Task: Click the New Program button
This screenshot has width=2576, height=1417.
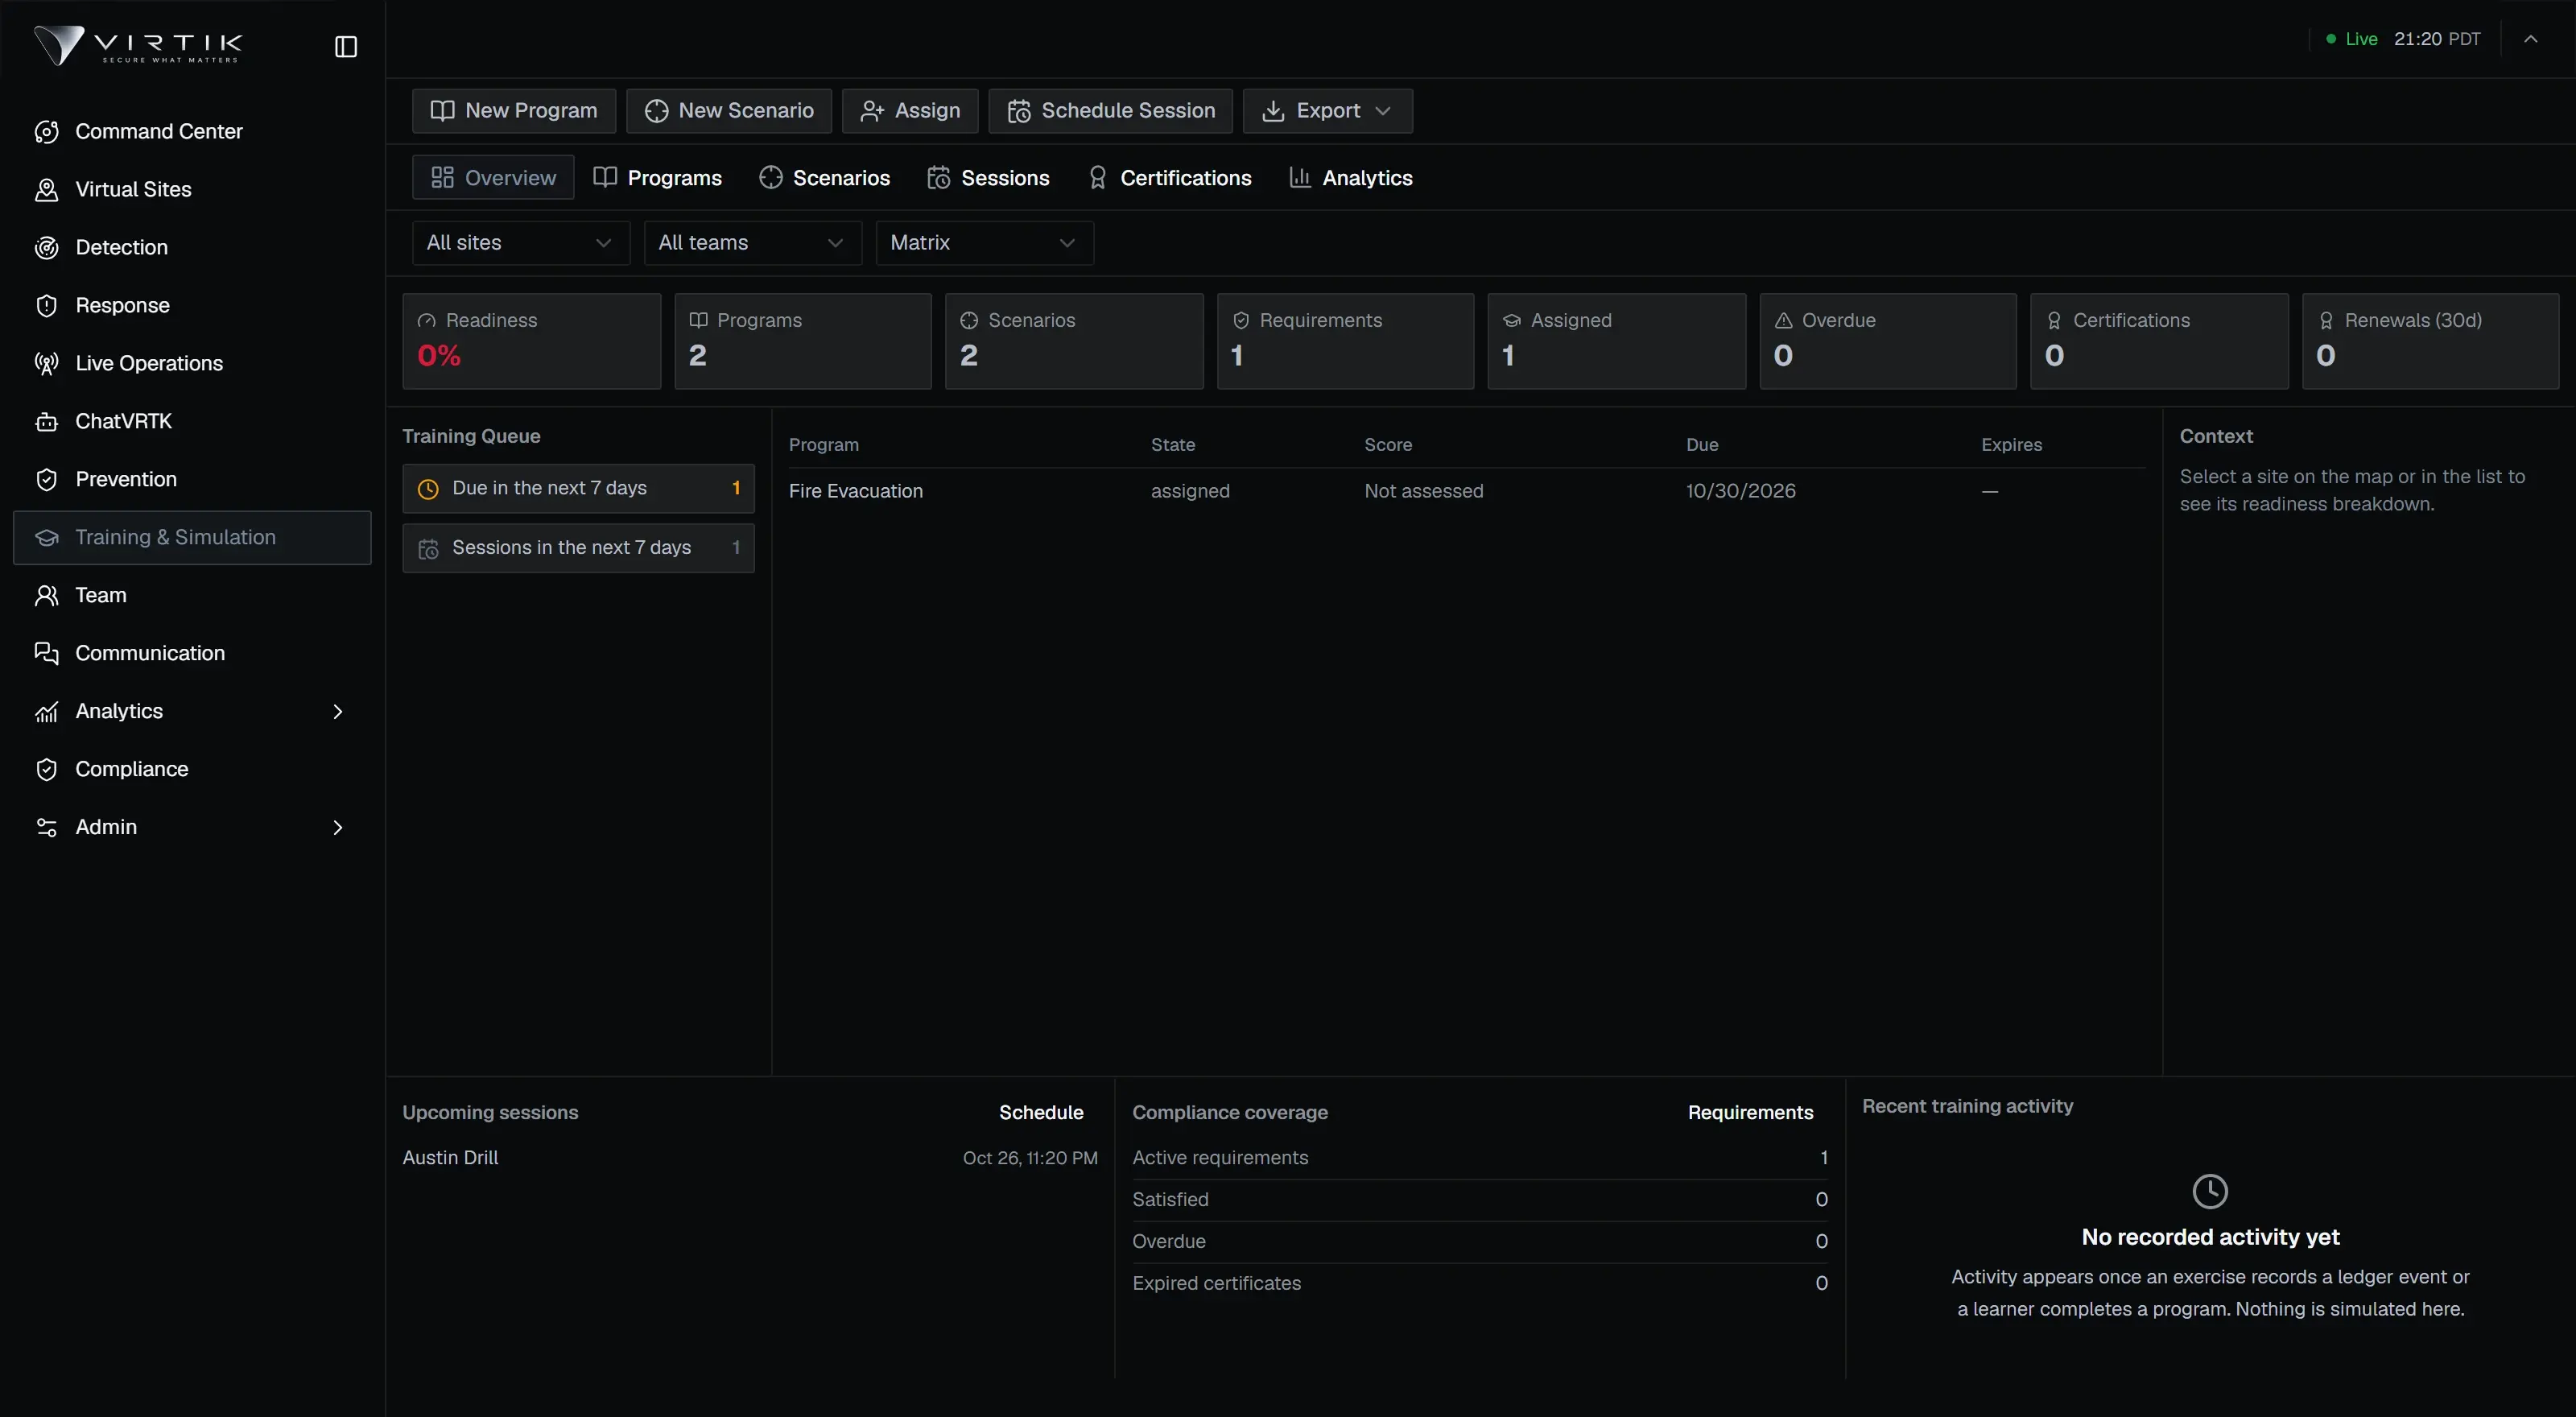Action: coord(514,111)
